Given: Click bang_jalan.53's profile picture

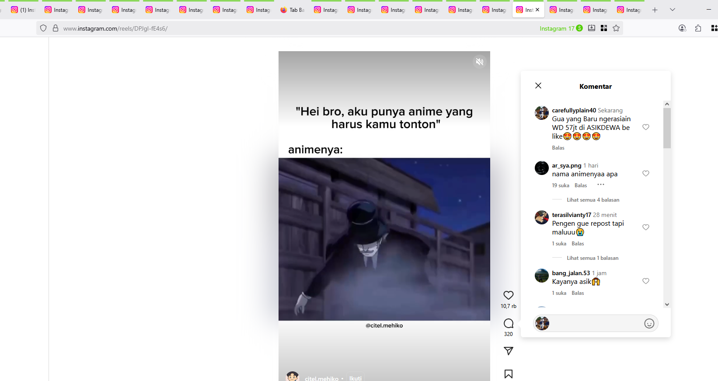Looking at the screenshot, I should coord(542,276).
